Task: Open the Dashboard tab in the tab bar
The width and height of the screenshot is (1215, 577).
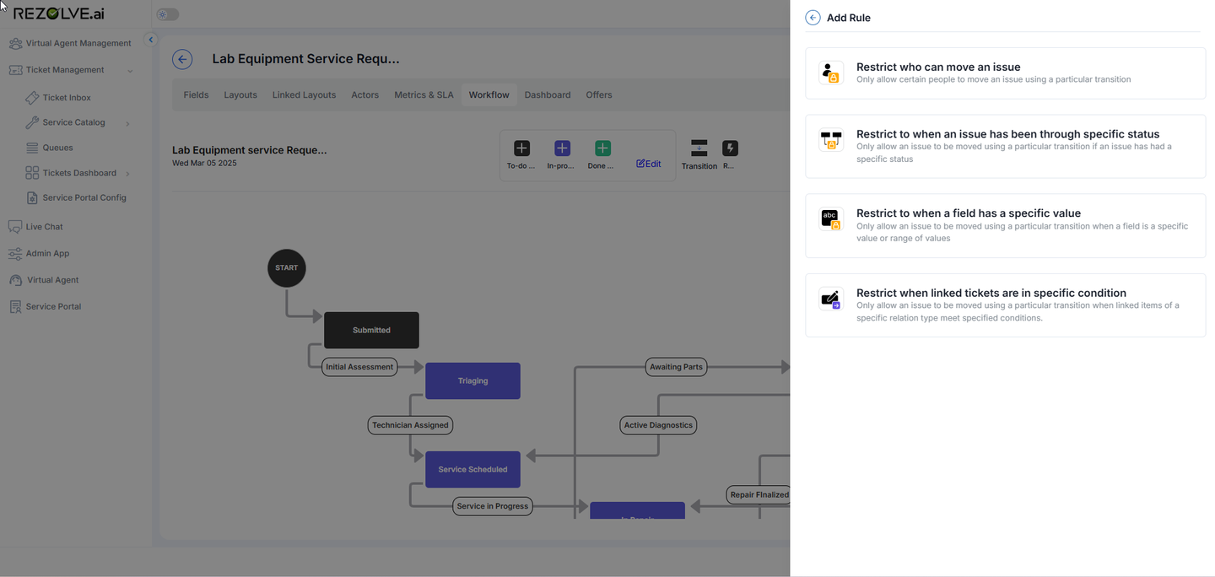Action: (548, 95)
